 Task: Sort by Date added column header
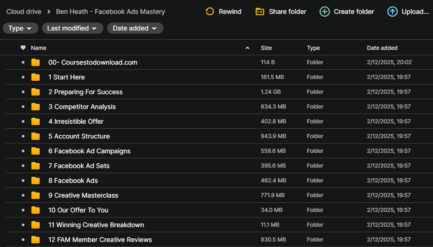(x=382, y=48)
